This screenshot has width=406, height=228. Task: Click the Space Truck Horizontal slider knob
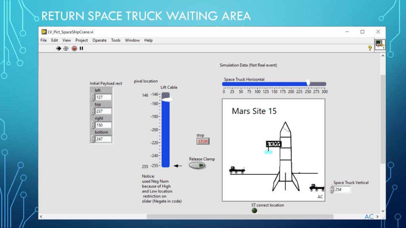click(308, 83)
